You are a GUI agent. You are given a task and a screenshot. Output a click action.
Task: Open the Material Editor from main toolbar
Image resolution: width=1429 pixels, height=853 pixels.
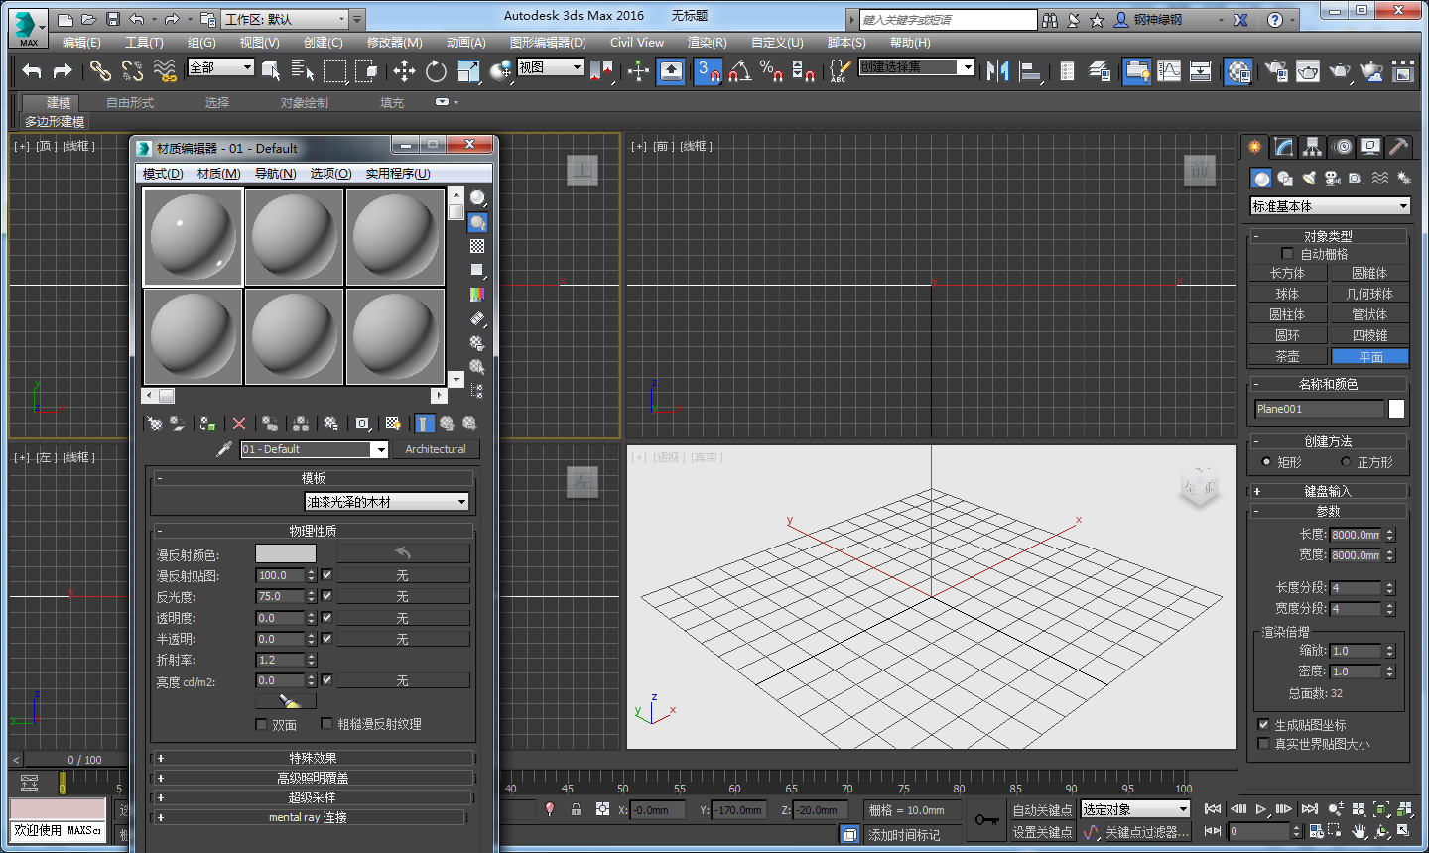(1238, 70)
